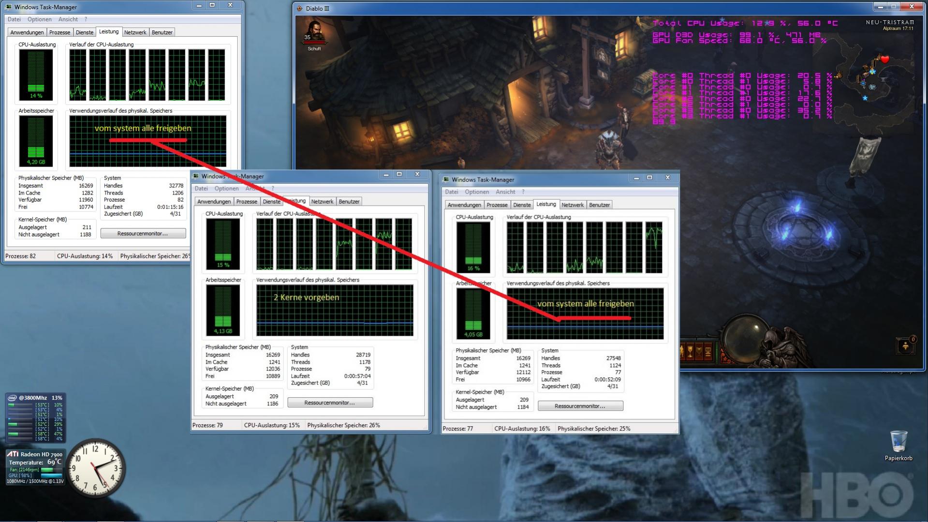Image resolution: width=928 pixels, height=522 pixels.
Task: Click the red heart marker on minimap
Action: click(884, 60)
